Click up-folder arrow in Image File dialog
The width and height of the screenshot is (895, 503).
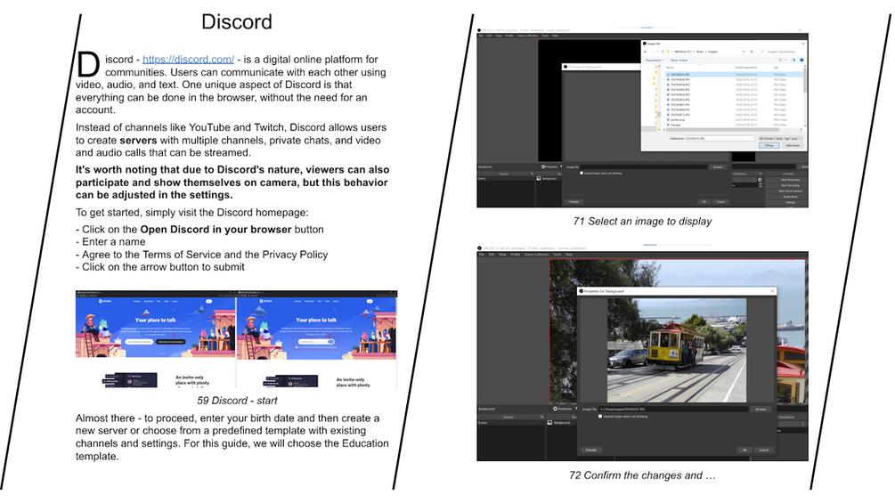click(663, 52)
